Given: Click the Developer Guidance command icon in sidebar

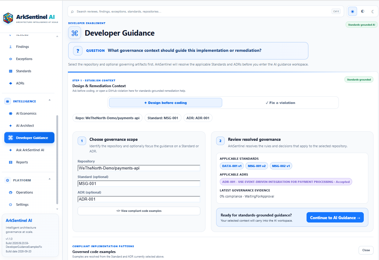Looking at the screenshot, I should pos(10,138).
